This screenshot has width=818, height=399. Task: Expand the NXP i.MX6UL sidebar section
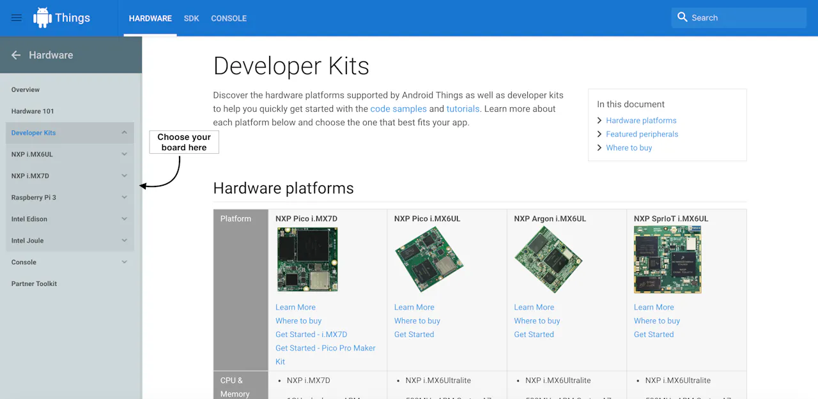click(x=124, y=154)
